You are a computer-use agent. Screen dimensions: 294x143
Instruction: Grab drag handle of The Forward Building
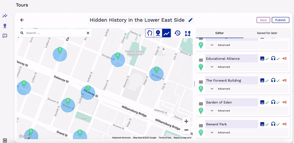click(201, 82)
